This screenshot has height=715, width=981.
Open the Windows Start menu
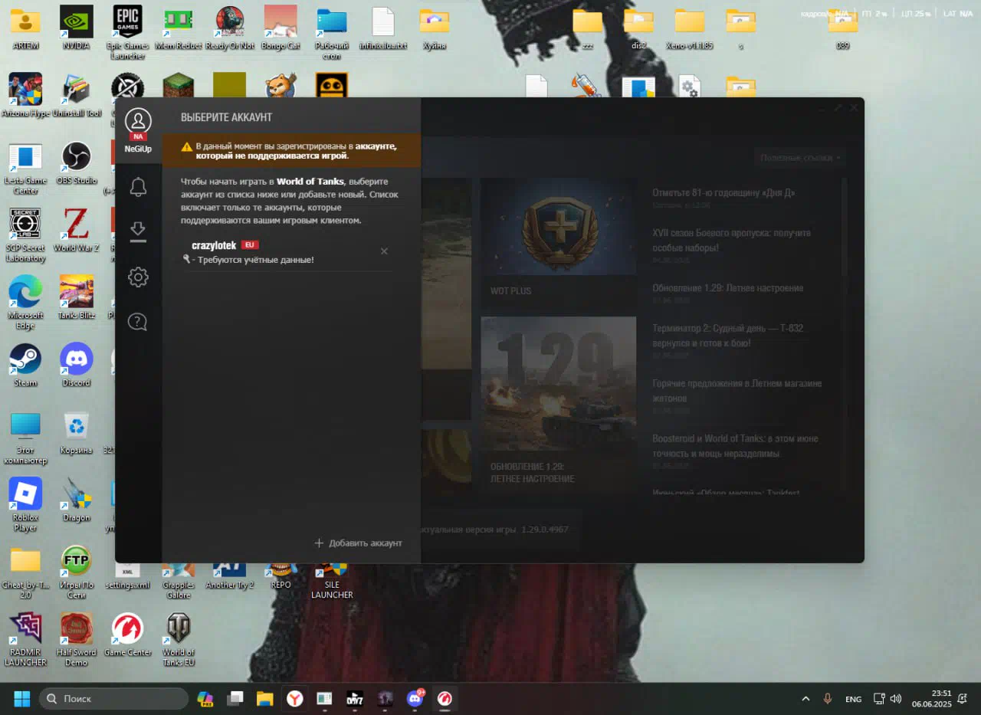tap(21, 699)
